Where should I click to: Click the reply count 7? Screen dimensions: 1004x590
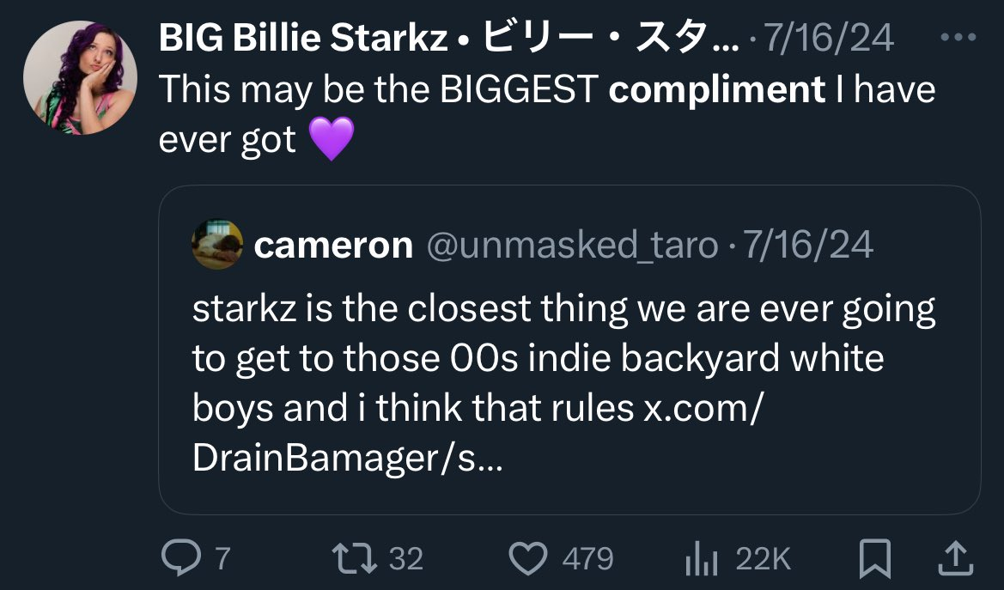pos(221,560)
